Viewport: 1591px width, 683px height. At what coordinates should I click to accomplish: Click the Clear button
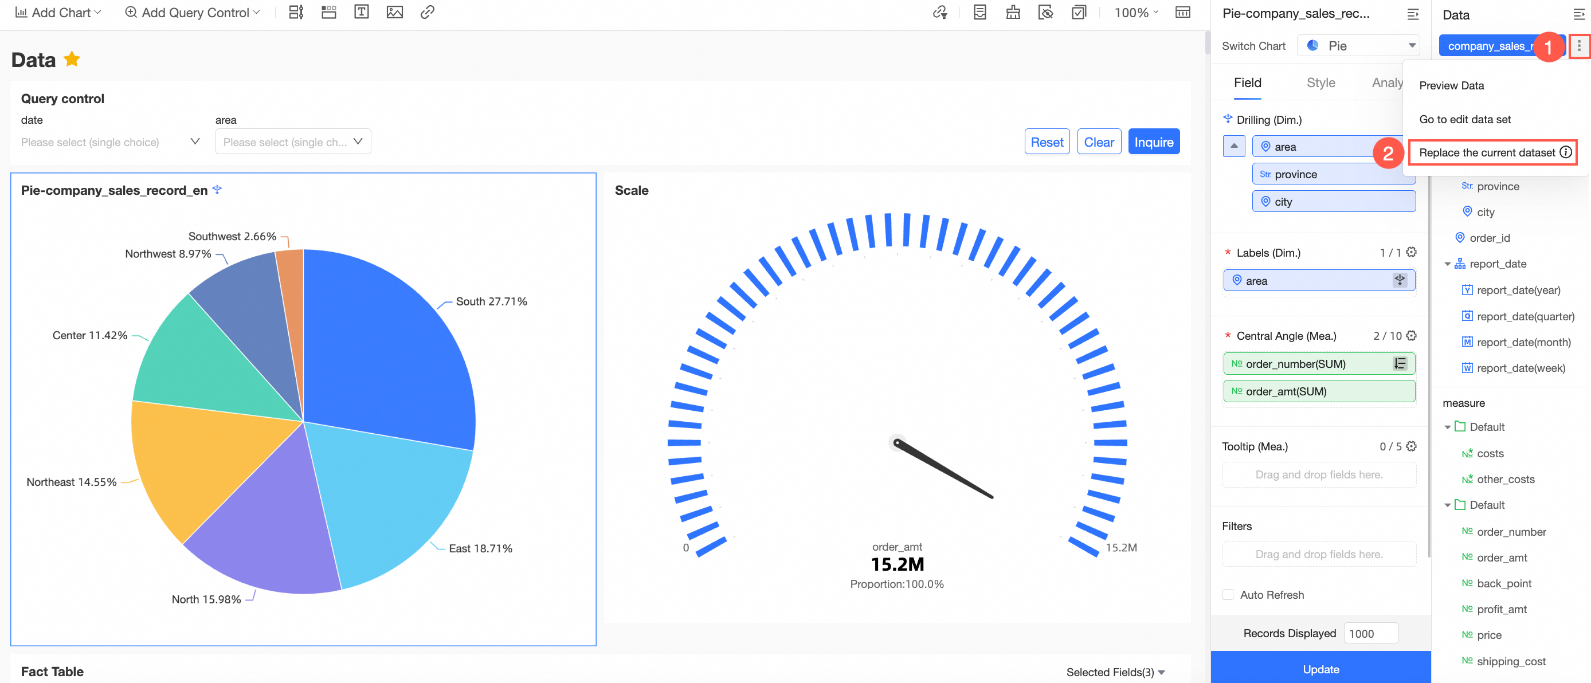coord(1099,142)
